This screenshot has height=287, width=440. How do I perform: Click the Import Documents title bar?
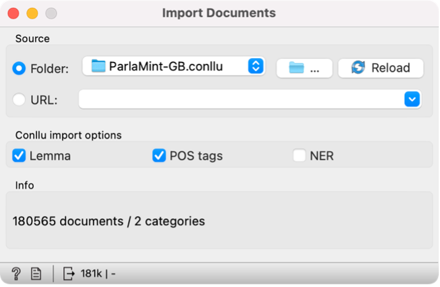pos(219,13)
